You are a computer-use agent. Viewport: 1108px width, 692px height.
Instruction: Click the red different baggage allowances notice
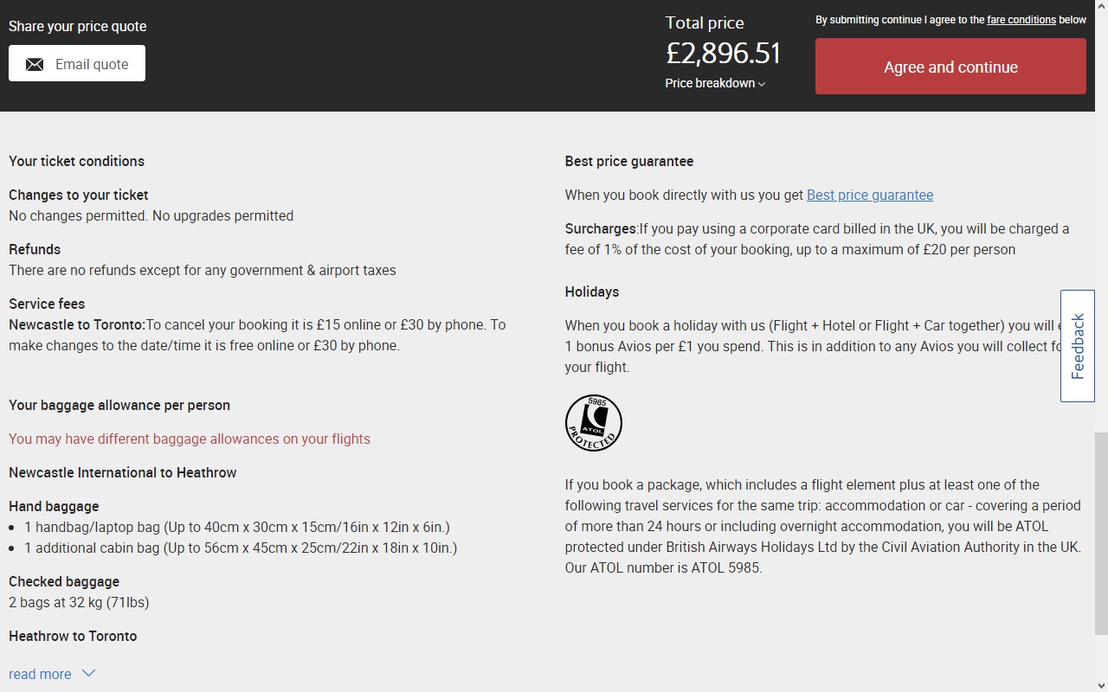click(190, 439)
